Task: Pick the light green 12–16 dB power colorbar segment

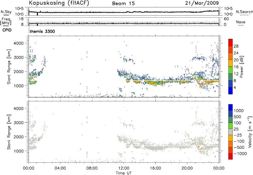Action: pos(231,70)
